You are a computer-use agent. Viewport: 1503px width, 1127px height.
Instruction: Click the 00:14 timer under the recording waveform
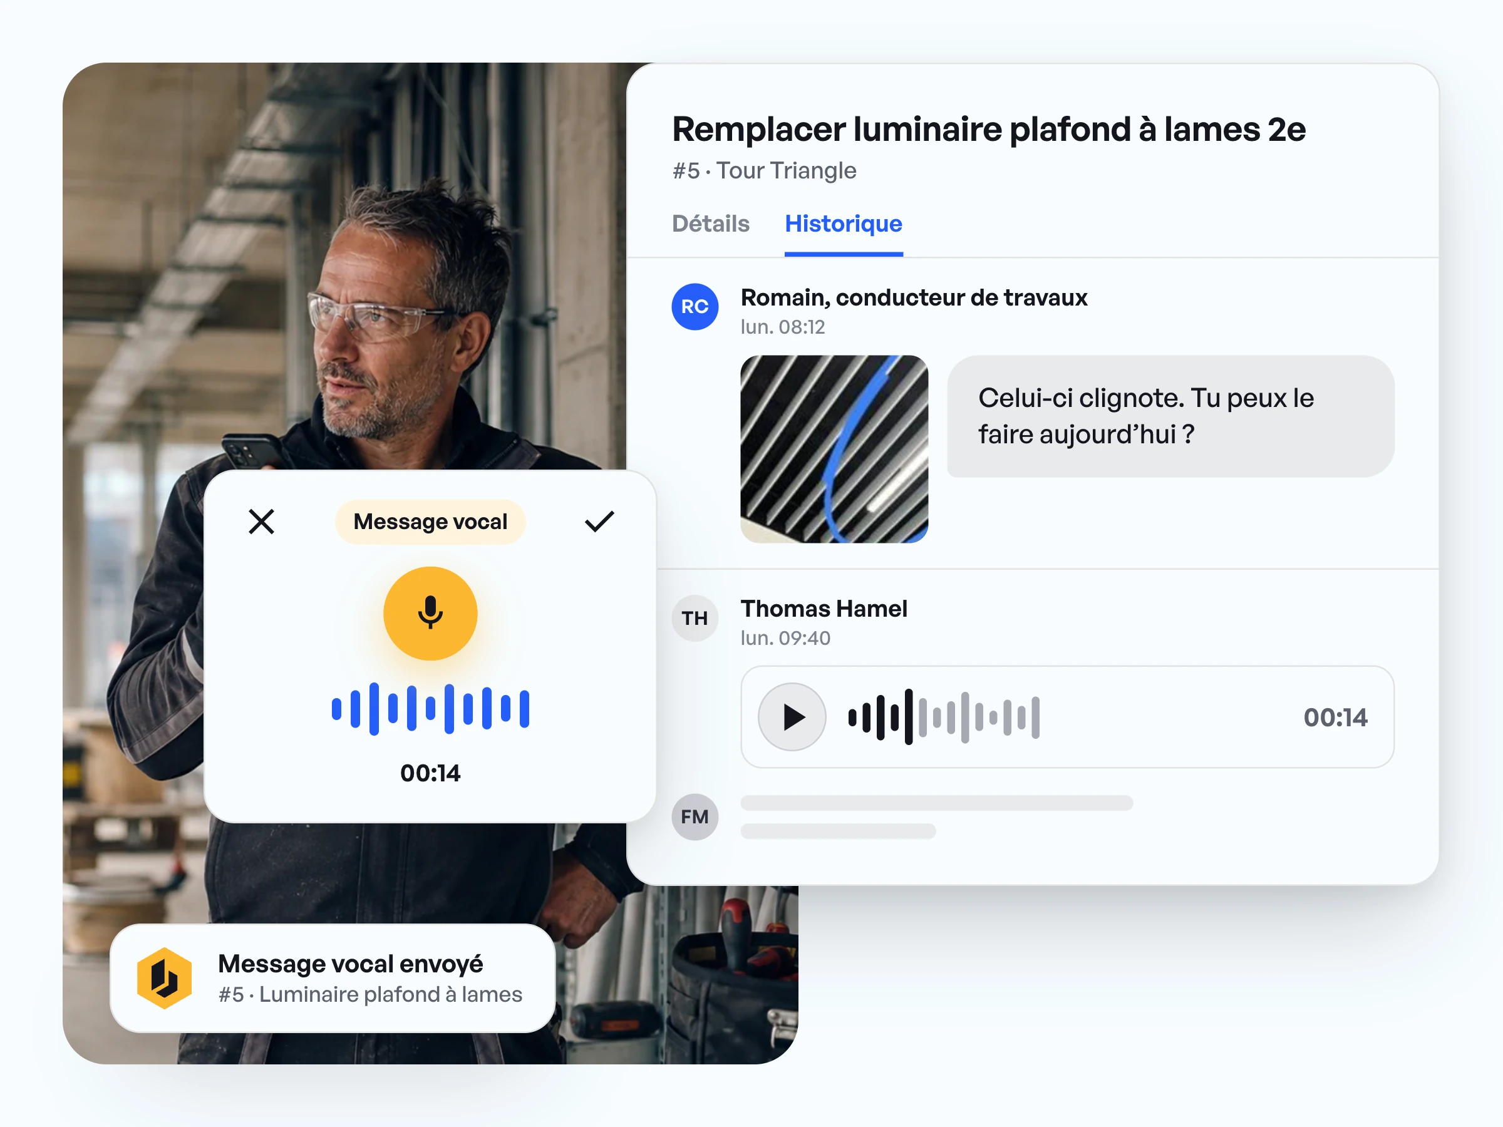tap(430, 773)
